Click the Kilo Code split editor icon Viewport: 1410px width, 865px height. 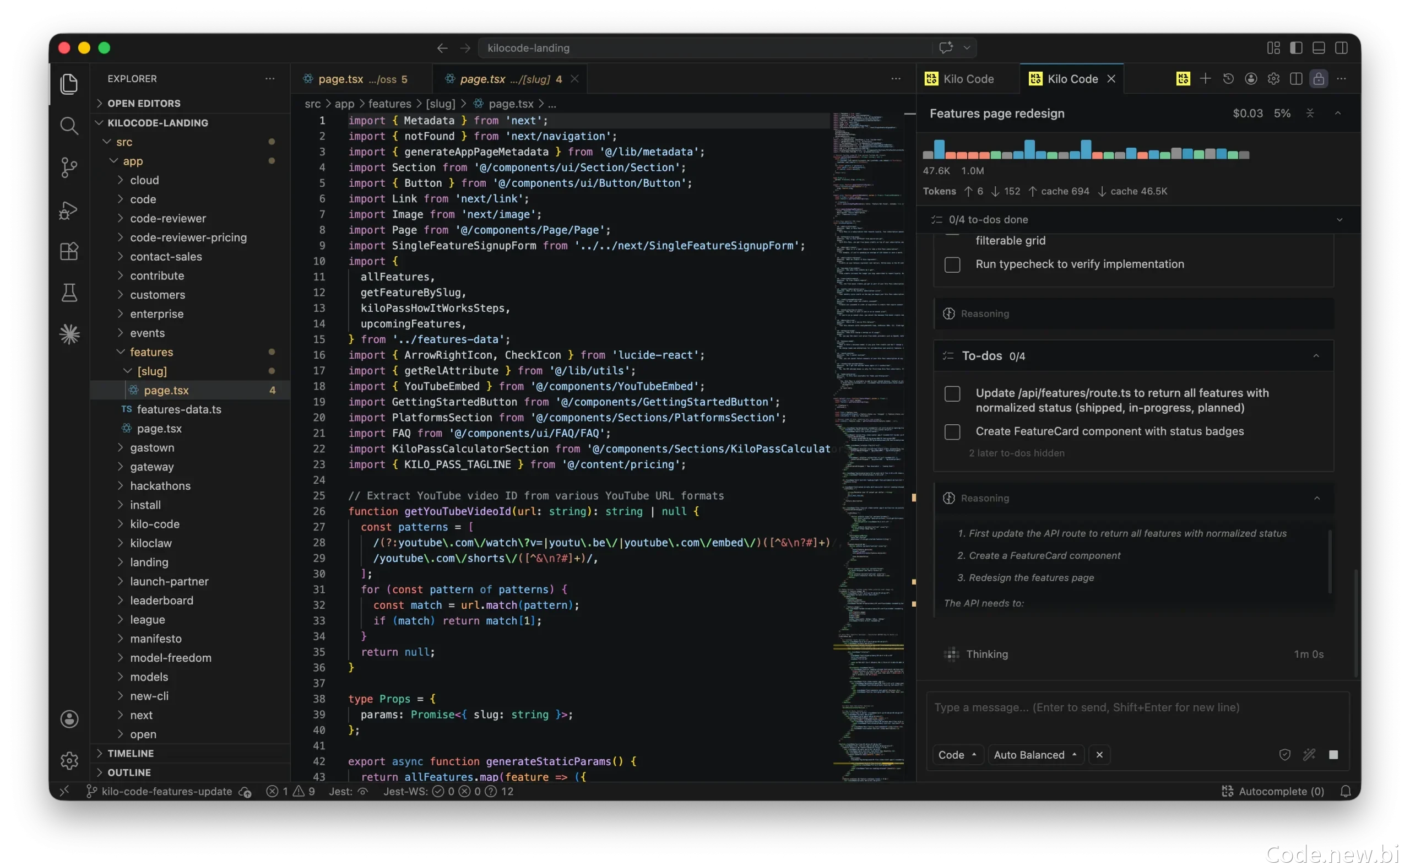tap(1296, 78)
